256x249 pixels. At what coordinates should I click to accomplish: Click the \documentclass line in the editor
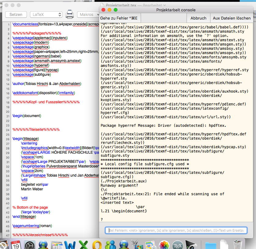click(x=56, y=24)
